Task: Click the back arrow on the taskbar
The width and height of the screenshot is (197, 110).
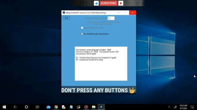Action: [15, 107]
